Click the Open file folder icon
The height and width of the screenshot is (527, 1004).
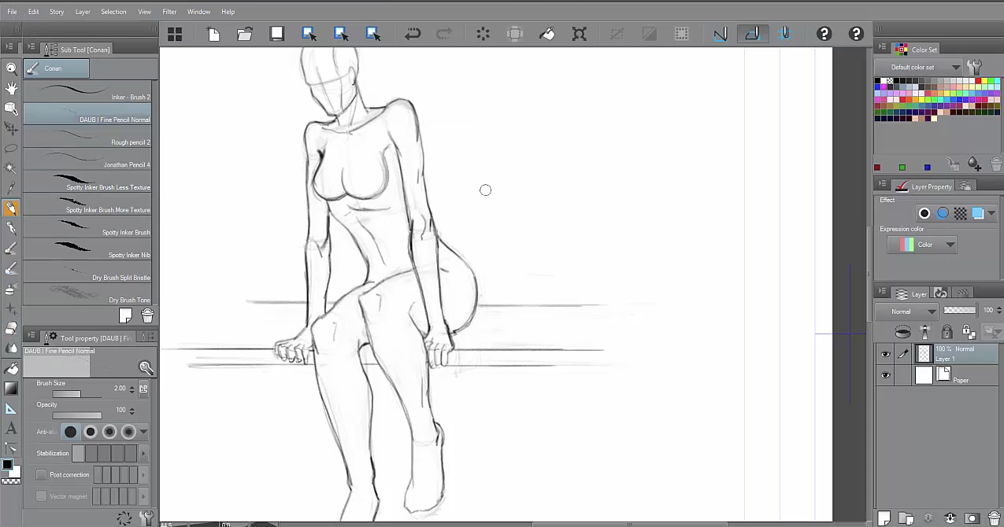[x=245, y=34]
